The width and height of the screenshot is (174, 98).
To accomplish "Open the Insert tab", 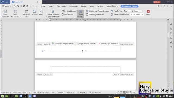I will 51,6.
